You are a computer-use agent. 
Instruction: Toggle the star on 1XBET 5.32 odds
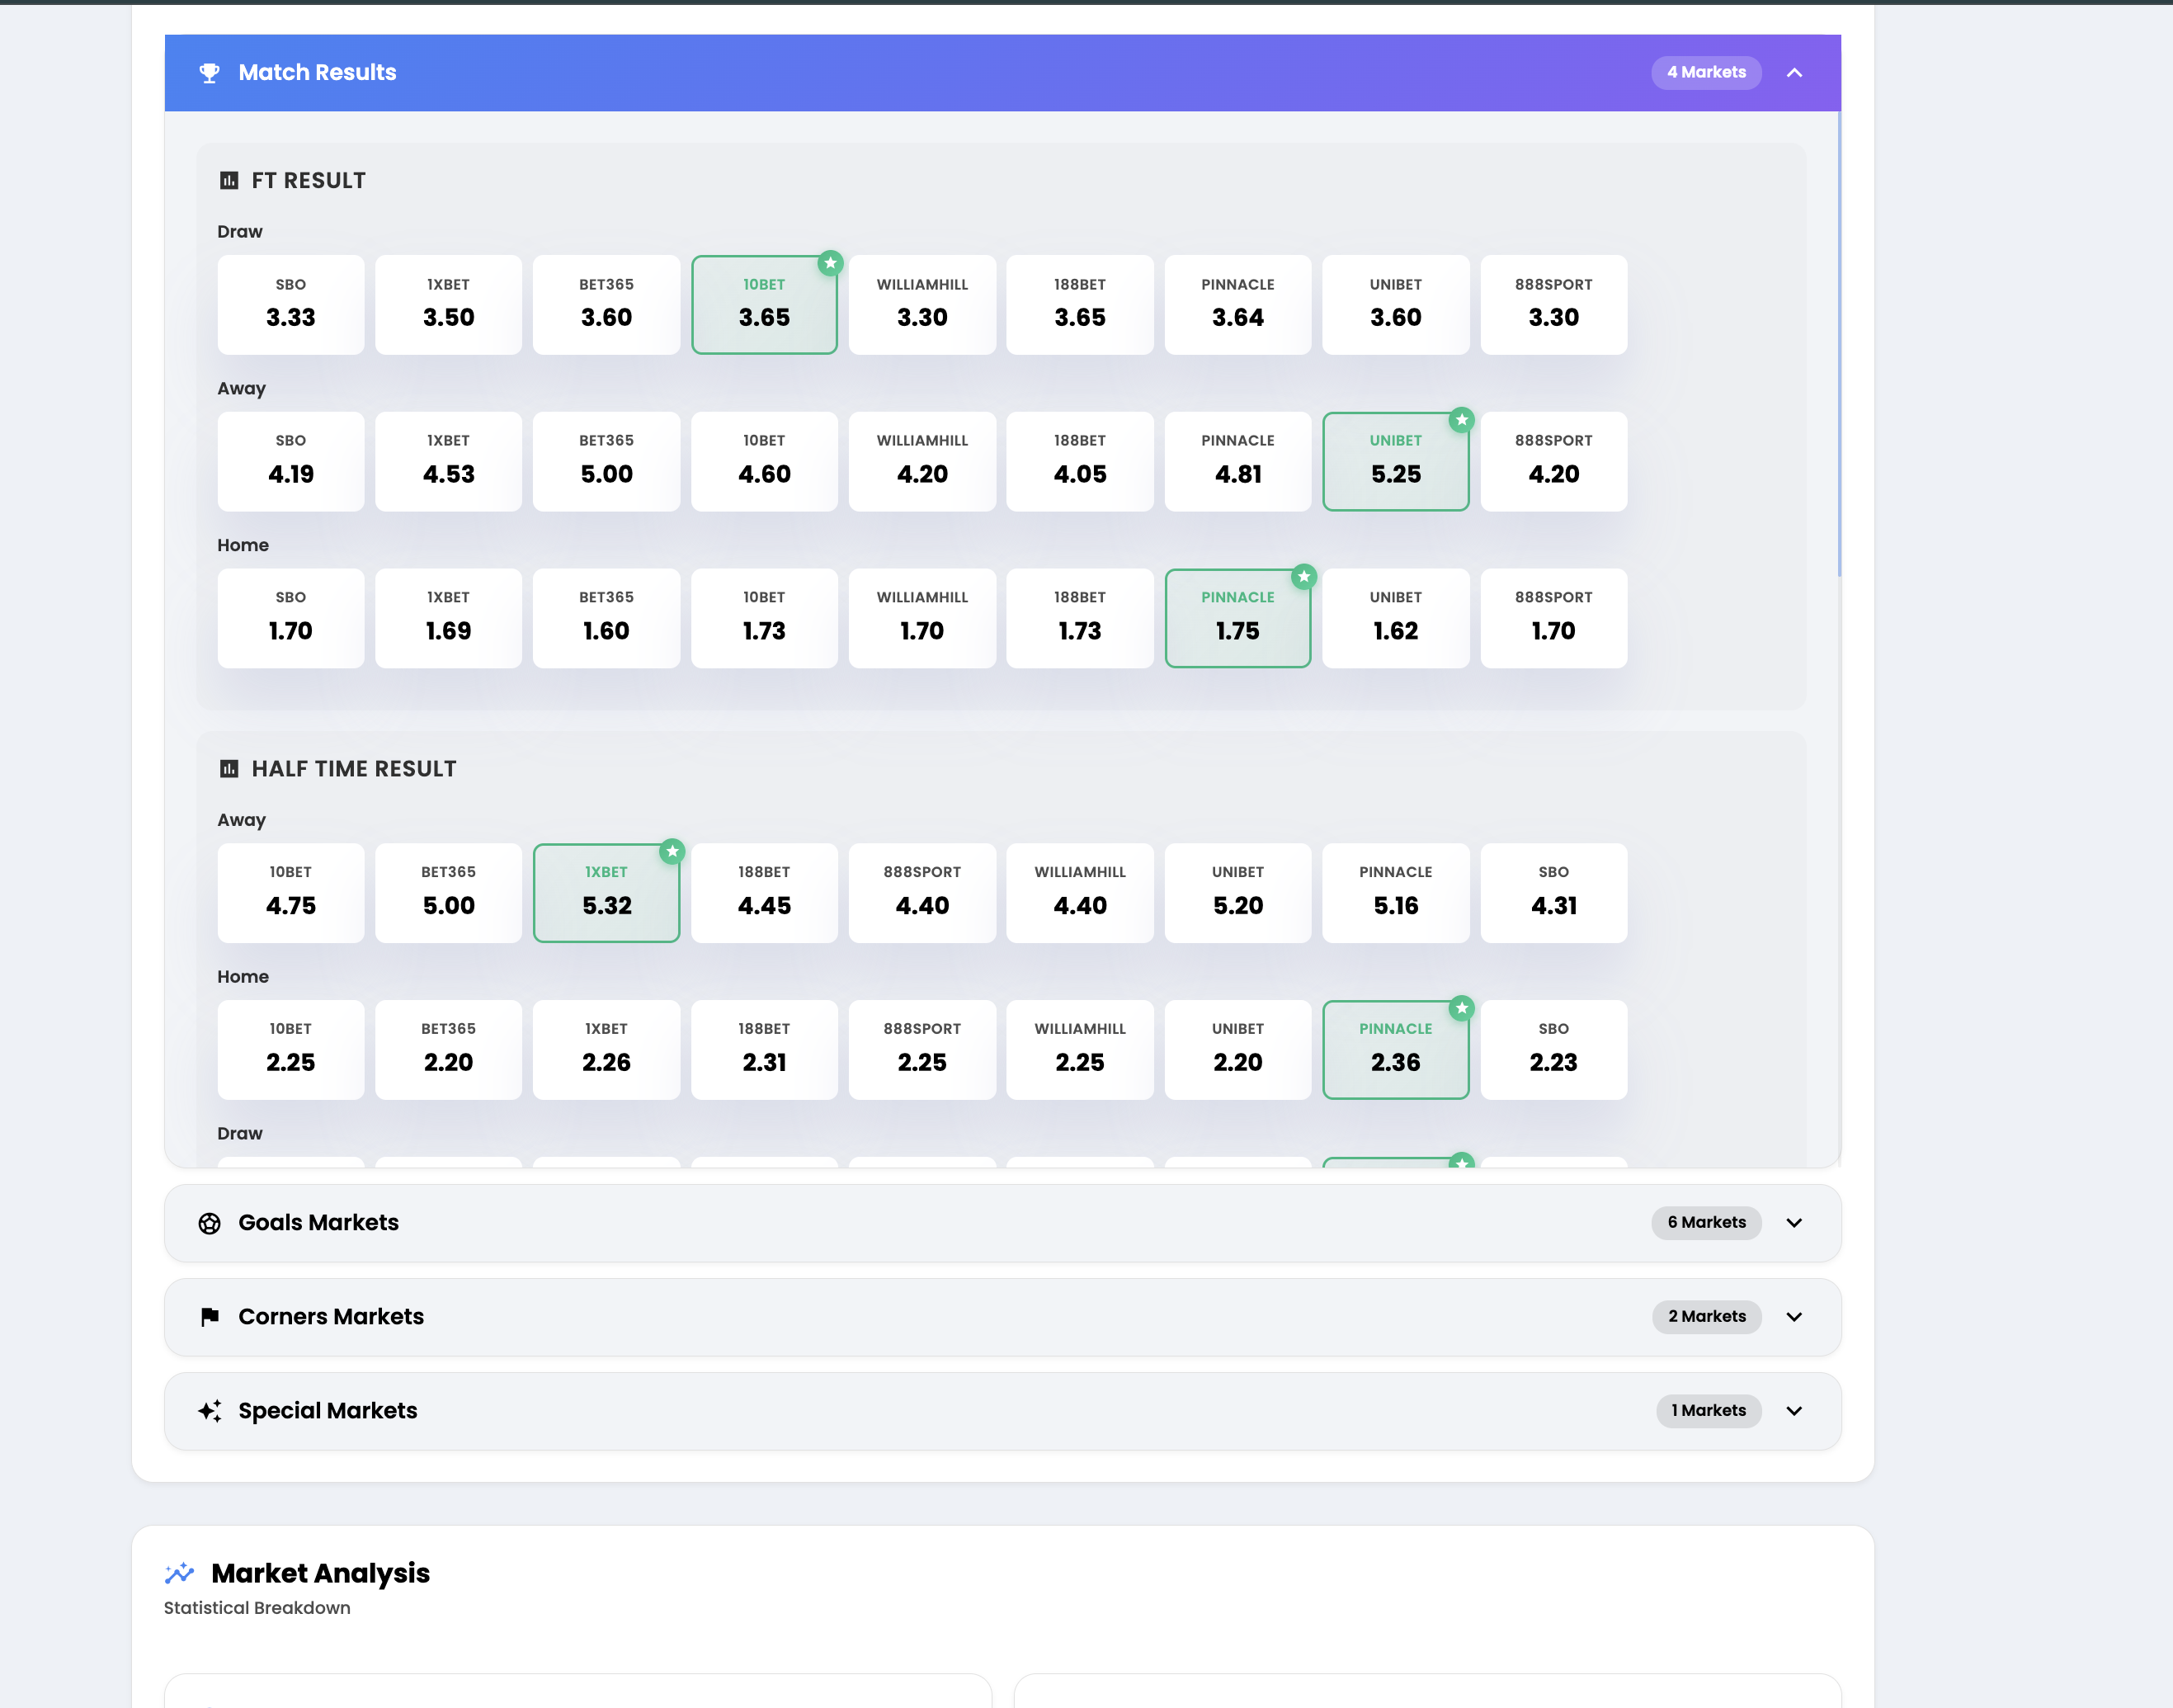point(672,852)
